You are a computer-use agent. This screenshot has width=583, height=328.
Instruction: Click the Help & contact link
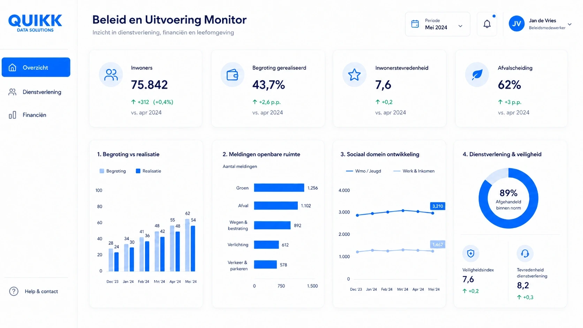[x=41, y=291]
